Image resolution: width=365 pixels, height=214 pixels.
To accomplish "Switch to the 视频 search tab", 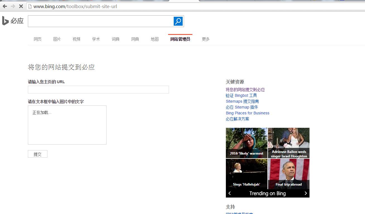I will click(76, 39).
